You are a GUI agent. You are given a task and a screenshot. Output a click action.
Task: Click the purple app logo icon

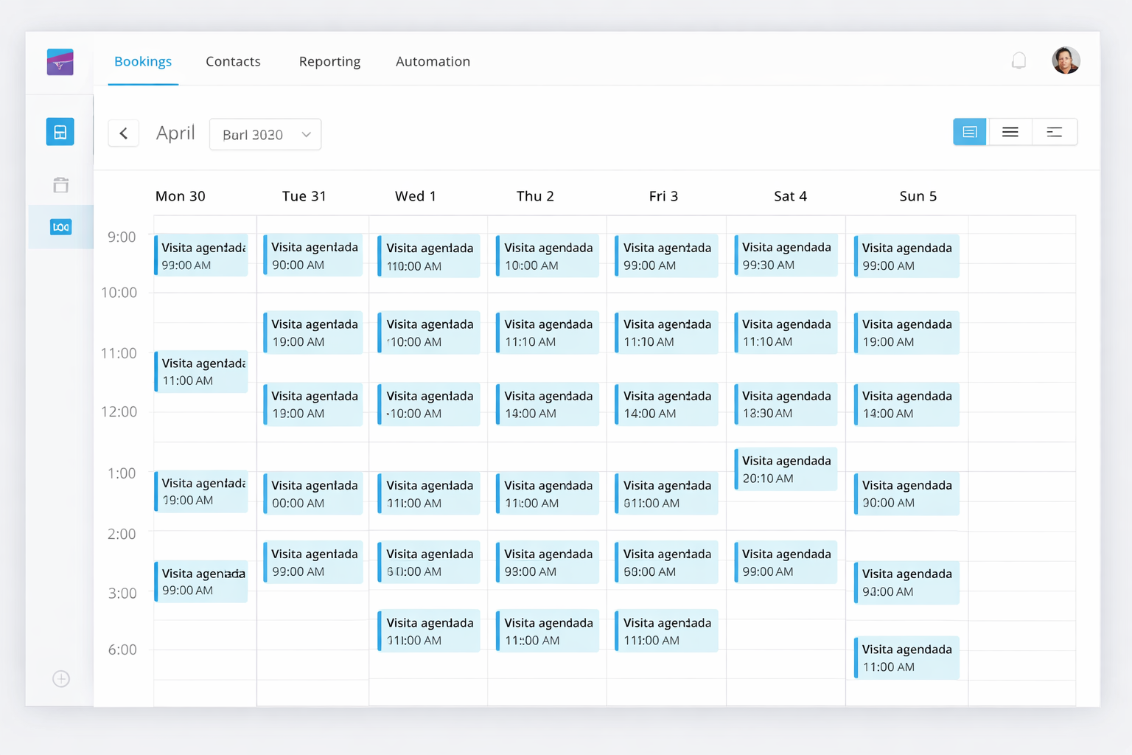coord(60,62)
